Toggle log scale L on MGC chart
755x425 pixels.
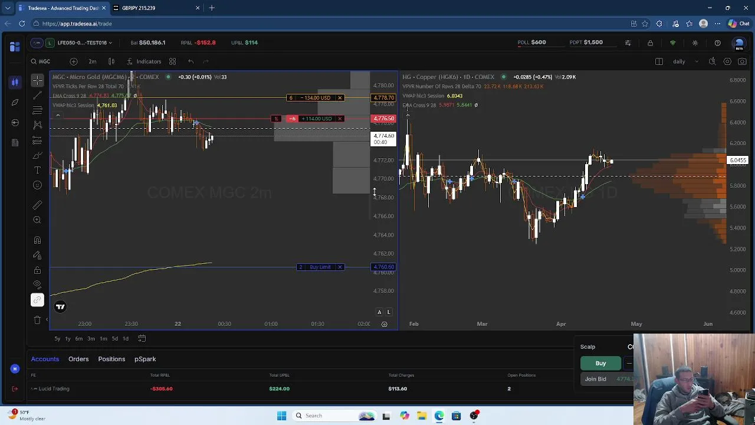pyautogui.click(x=389, y=312)
